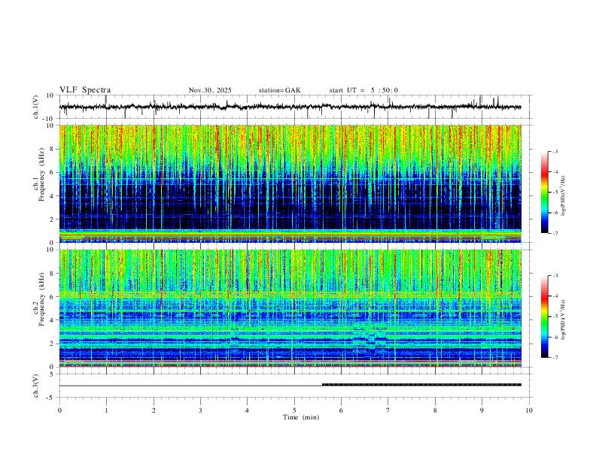Image resolution: width=596 pixels, height=460 pixels.
Task: Click the "8" kHz tick on ch.1 spectrogram
Action: 53,149
